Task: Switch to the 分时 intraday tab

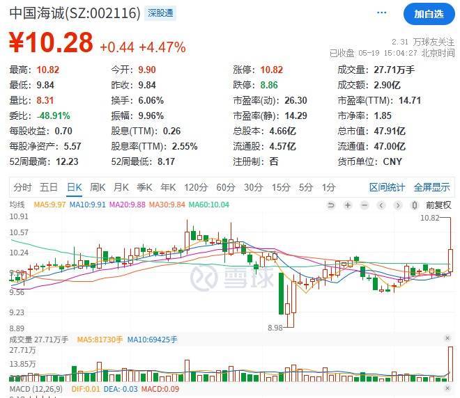Action: point(22,187)
